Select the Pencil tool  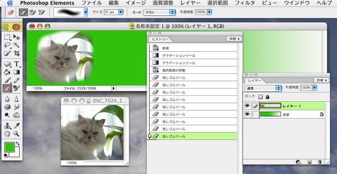16,80
